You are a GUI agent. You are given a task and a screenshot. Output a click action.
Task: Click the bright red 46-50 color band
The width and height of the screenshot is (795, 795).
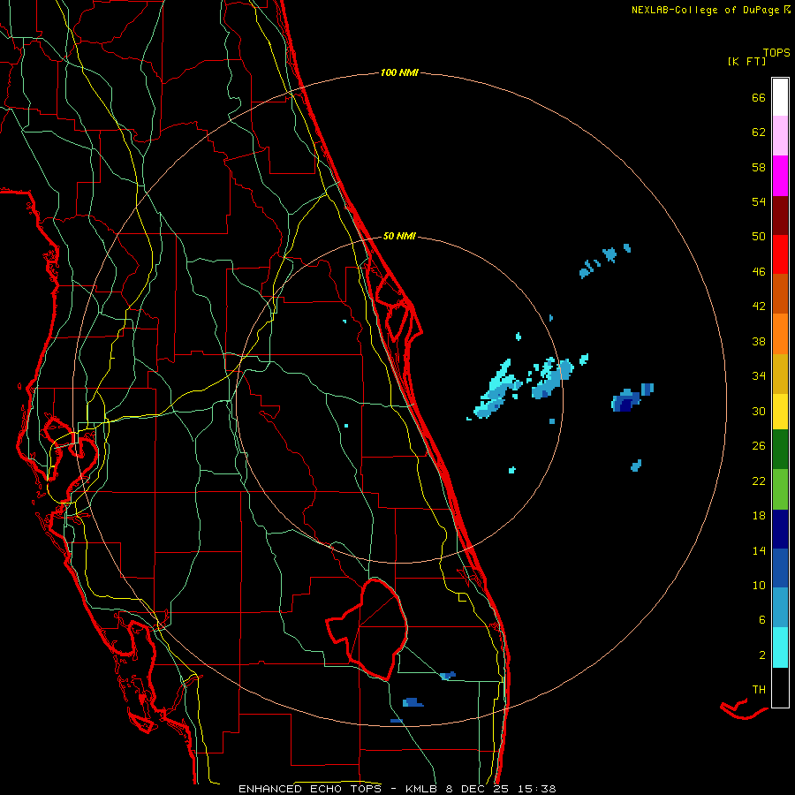[780, 254]
